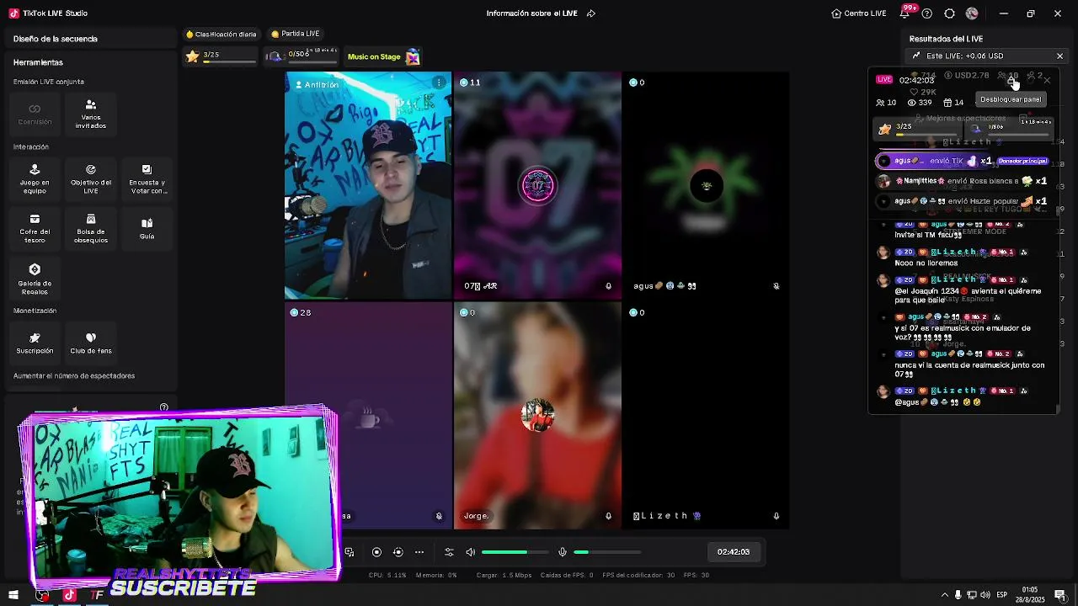Close the Este LIVE +0.06 USD banner
This screenshot has height=606, width=1078.
(1059, 56)
